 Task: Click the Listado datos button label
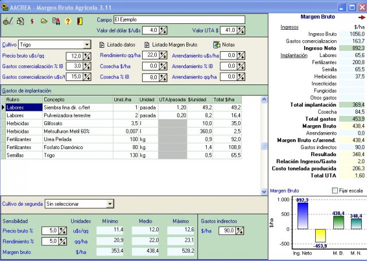point(121,44)
